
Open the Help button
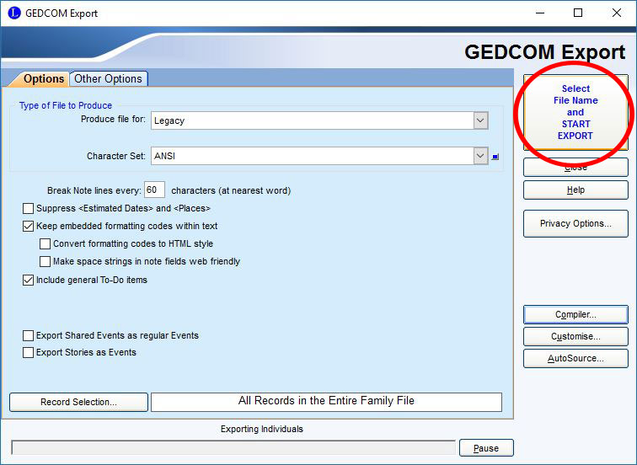point(575,190)
